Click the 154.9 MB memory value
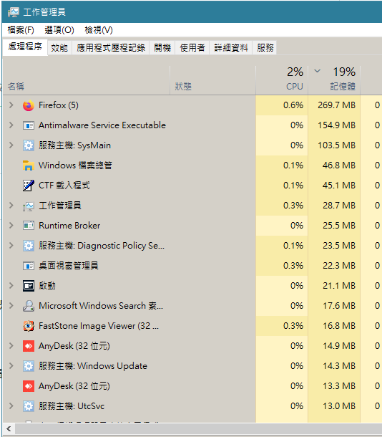 pyautogui.click(x=336, y=125)
